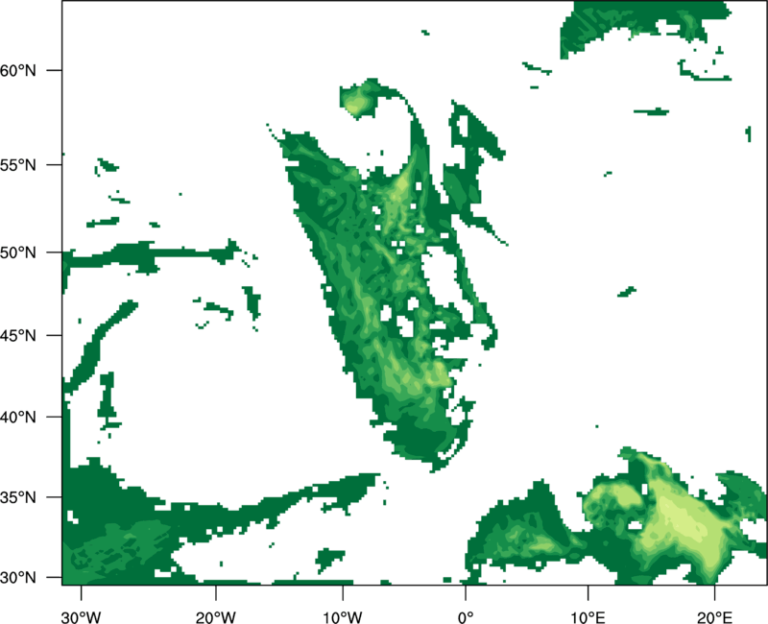The height and width of the screenshot is (624, 768).
Task: Click the 40°N latitude label
Action: pos(18,418)
